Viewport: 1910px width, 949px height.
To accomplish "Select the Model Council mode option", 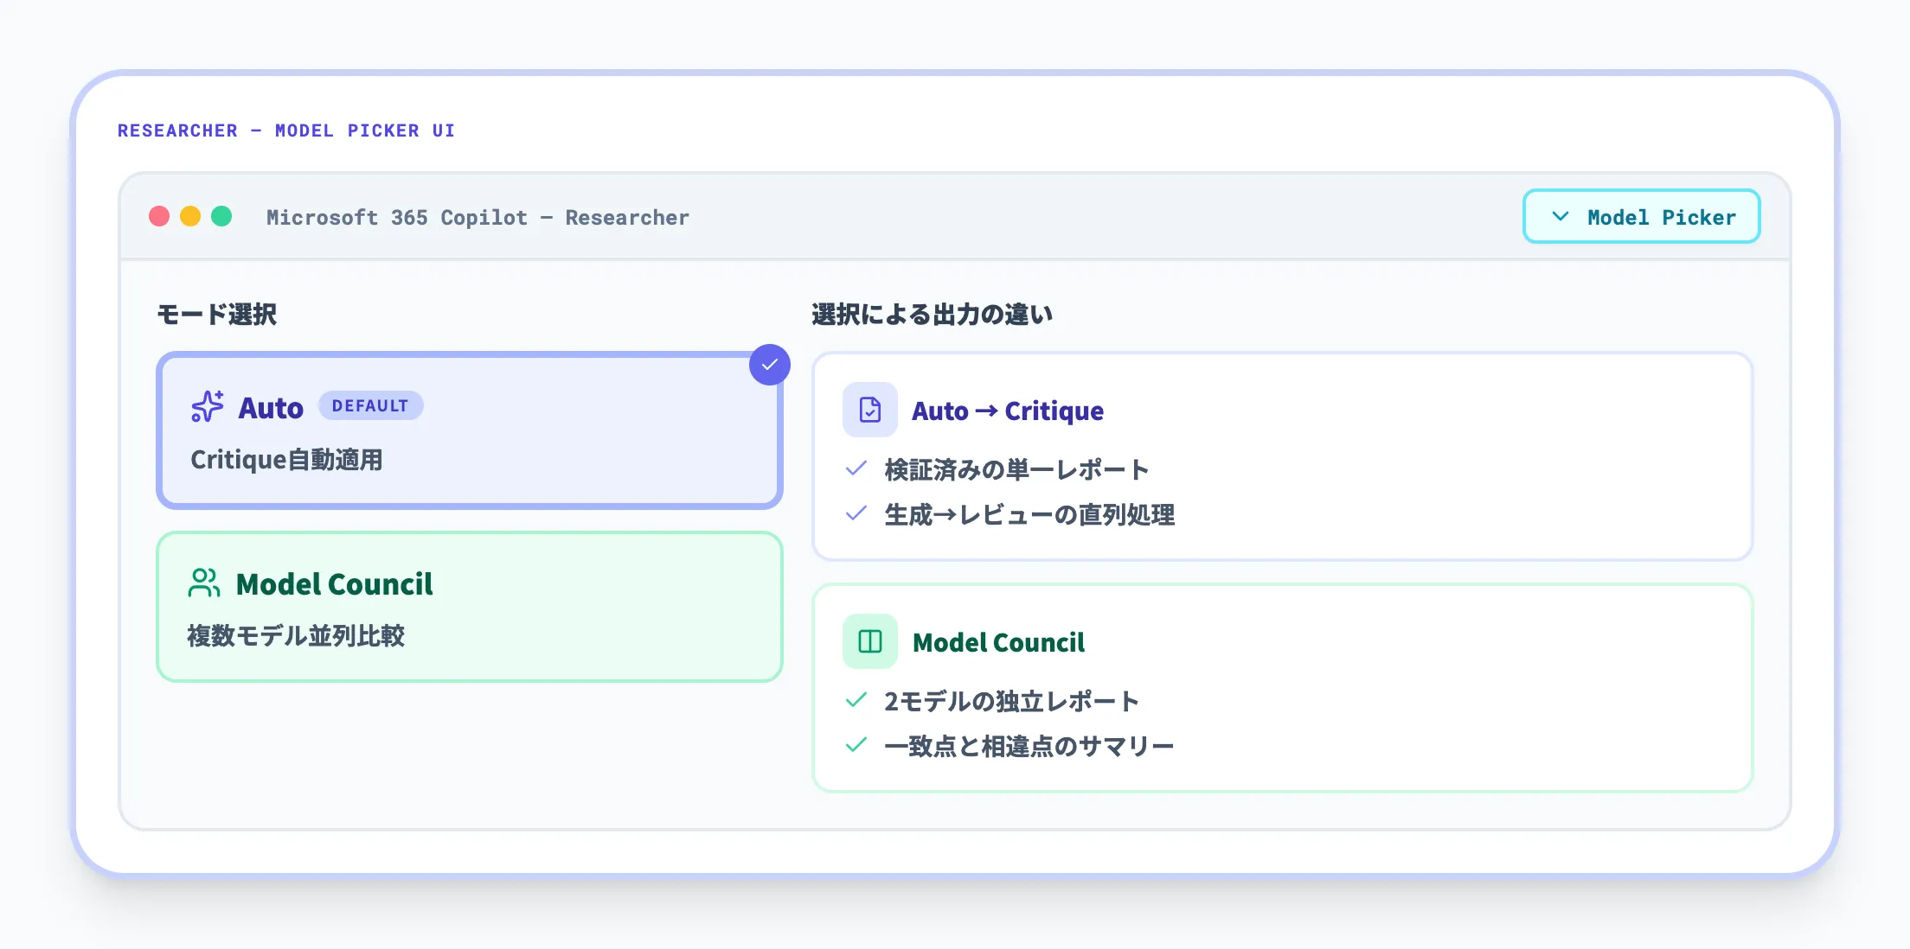I will tap(469, 607).
